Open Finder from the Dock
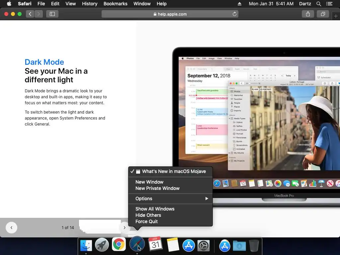 tap(86, 245)
